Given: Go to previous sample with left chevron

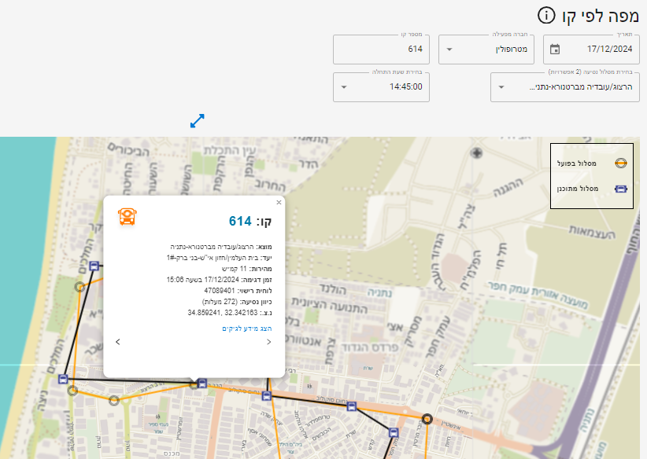Looking at the screenshot, I should coord(118,342).
